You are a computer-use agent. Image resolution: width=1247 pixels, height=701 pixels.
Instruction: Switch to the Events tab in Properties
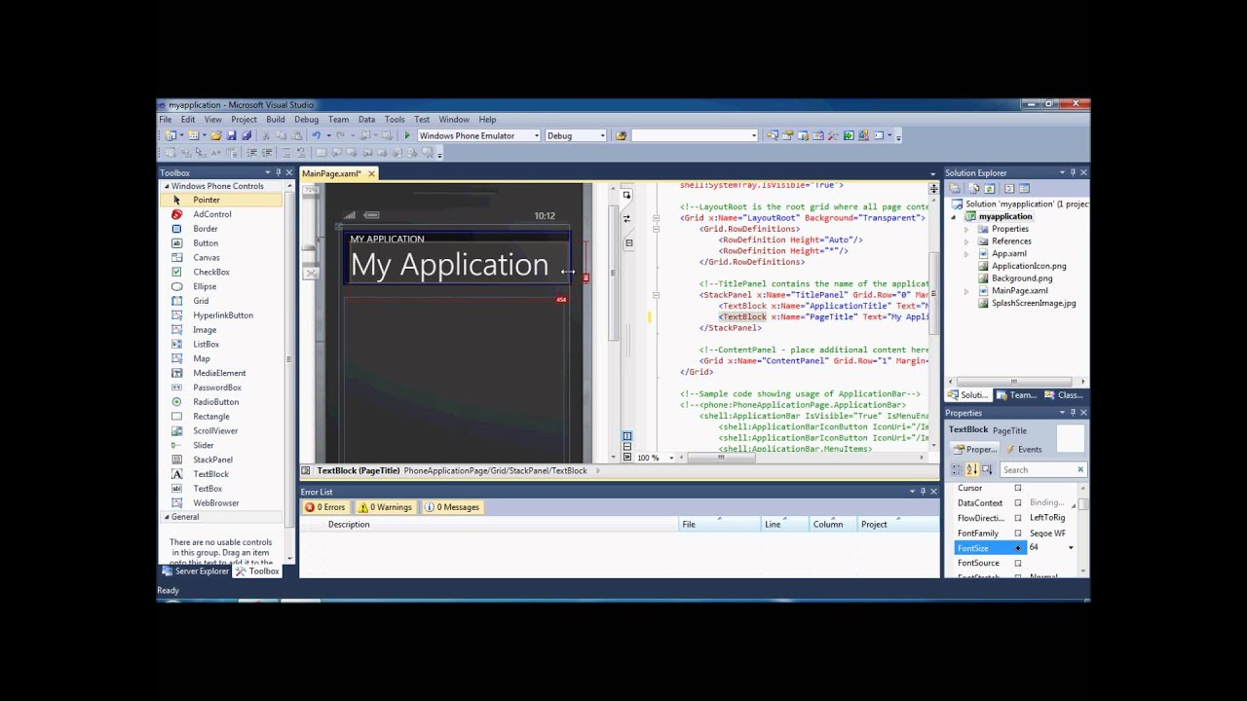[x=1024, y=450]
